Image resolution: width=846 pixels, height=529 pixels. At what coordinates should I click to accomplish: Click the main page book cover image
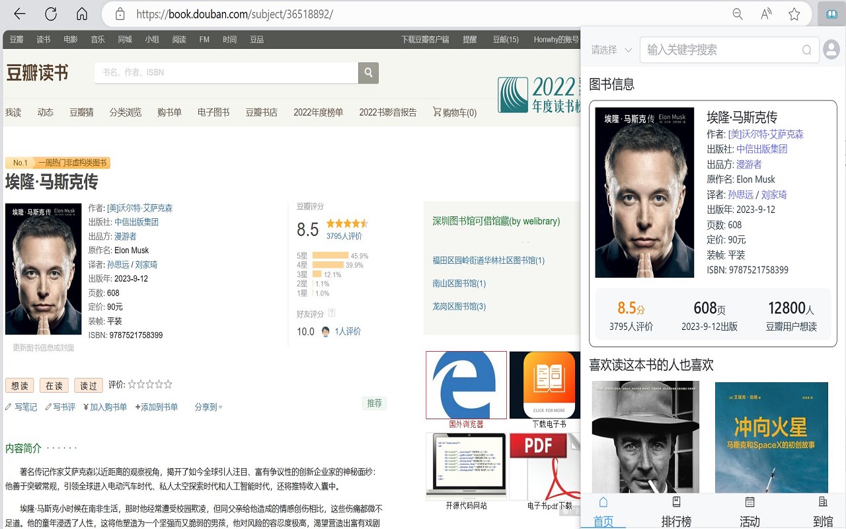point(44,268)
